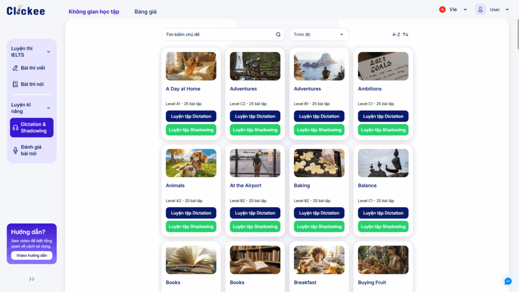Switch to the Bảng giá tab

pyautogui.click(x=145, y=12)
